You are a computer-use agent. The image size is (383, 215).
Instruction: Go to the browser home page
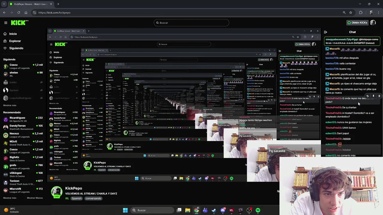point(26,13)
